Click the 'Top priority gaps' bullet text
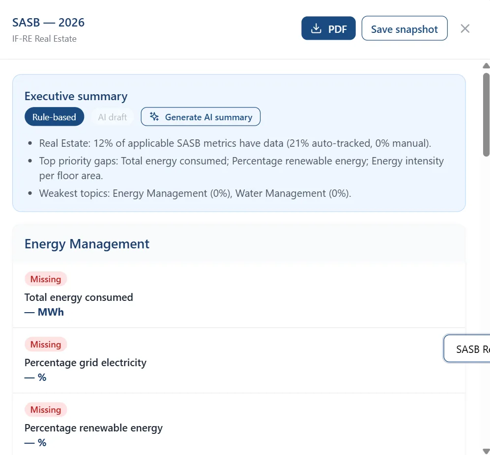The height and width of the screenshot is (455, 490). [x=241, y=168]
